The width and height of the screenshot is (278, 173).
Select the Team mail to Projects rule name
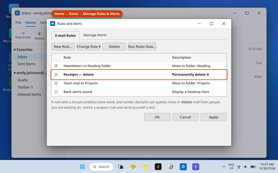(80, 83)
